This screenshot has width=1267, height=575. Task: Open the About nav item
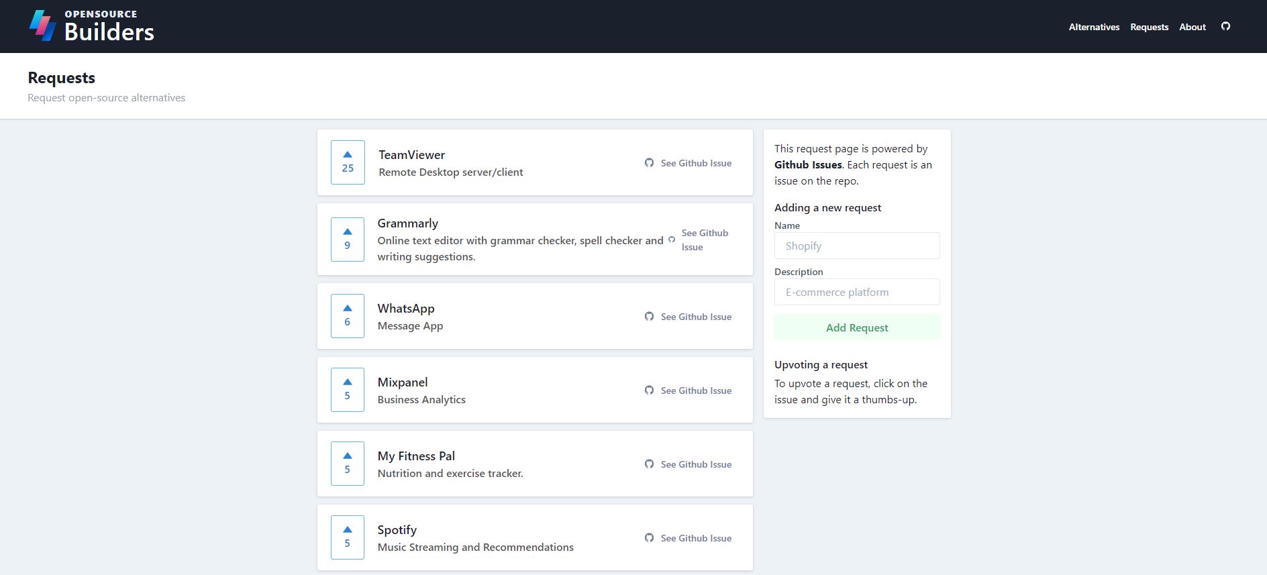(1193, 27)
